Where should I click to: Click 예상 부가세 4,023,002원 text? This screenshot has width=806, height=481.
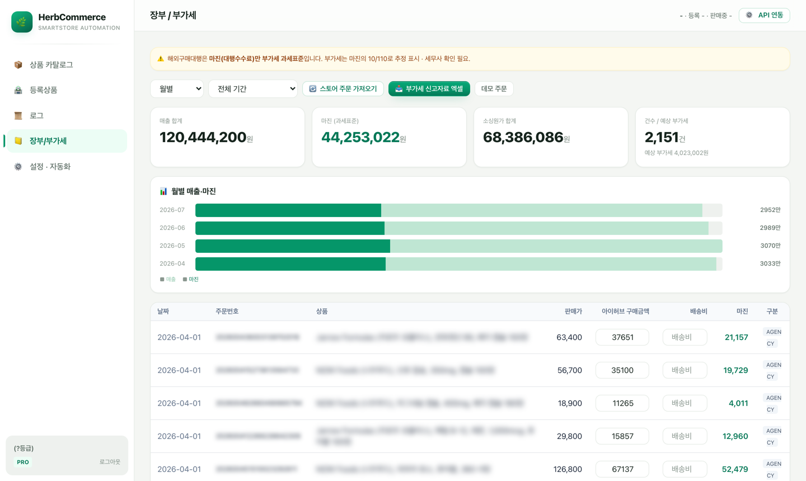coord(676,153)
